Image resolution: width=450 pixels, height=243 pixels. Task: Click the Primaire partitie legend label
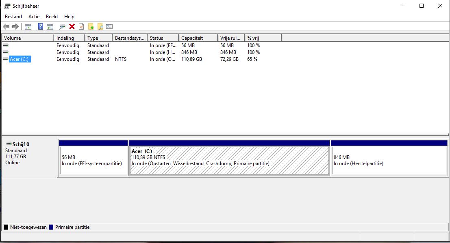tap(72, 227)
